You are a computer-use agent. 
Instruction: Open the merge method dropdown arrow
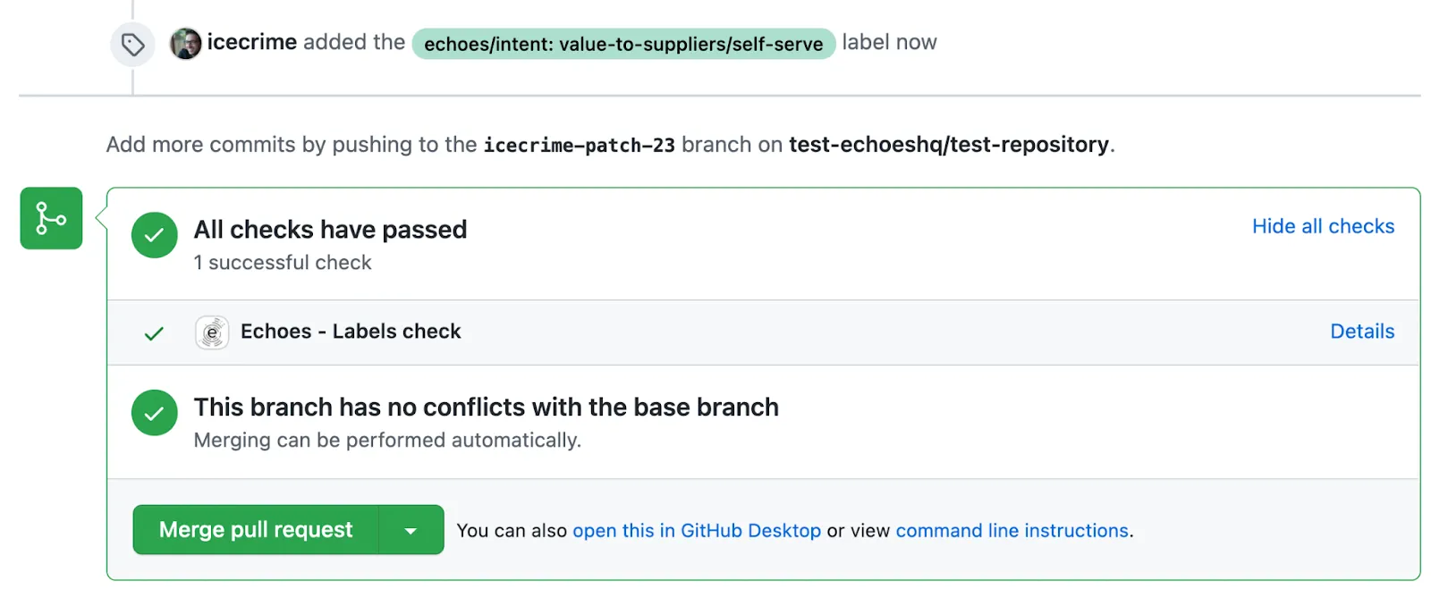411,530
